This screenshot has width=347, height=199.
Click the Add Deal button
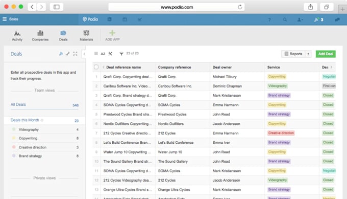point(326,54)
